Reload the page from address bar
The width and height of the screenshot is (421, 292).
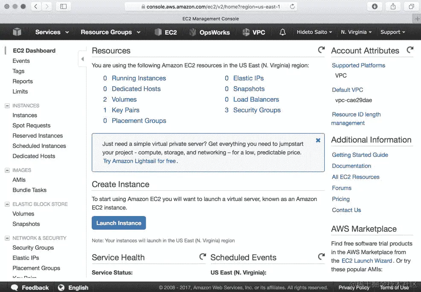click(292, 6)
